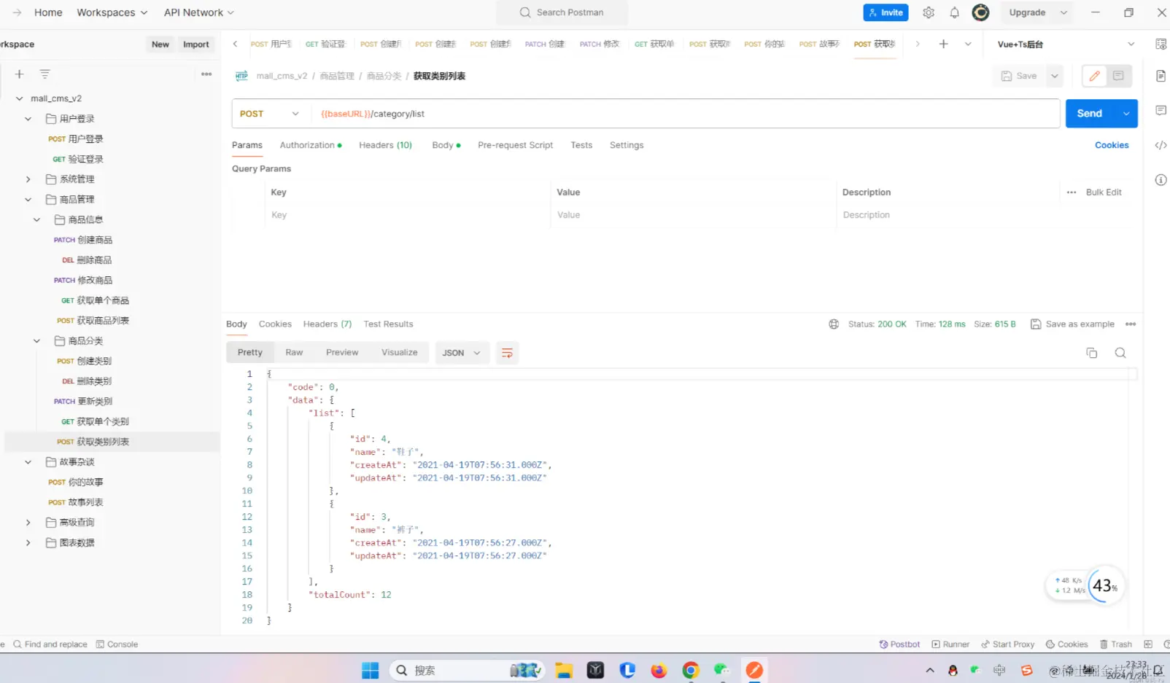The width and height of the screenshot is (1170, 683).
Task: Create a new collection with plus icon
Action: pos(20,74)
